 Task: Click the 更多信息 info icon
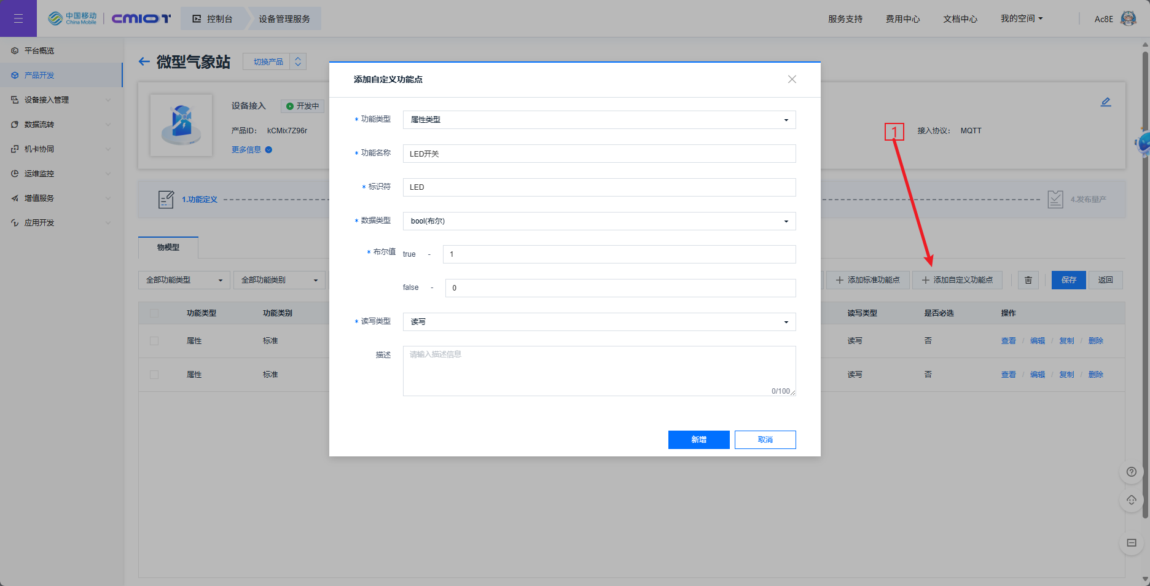268,150
